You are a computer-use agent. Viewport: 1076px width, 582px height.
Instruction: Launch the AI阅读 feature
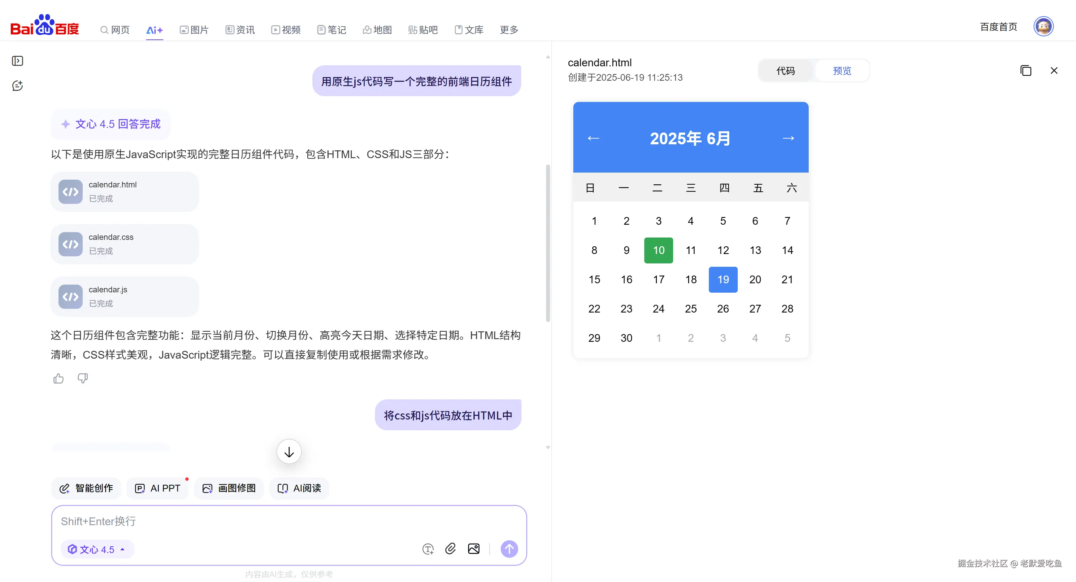298,488
